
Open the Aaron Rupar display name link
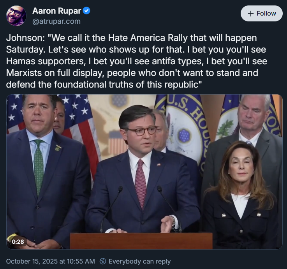pyautogui.click(x=56, y=11)
